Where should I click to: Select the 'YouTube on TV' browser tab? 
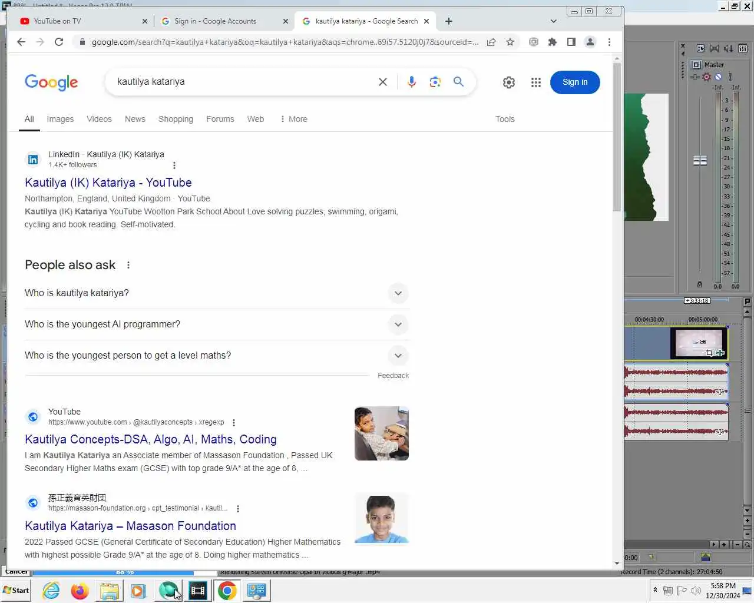(x=84, y=21)
